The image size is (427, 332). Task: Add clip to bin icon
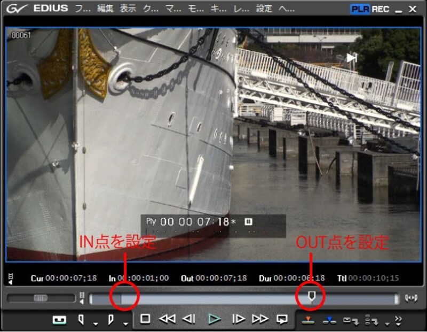point(351,321)
